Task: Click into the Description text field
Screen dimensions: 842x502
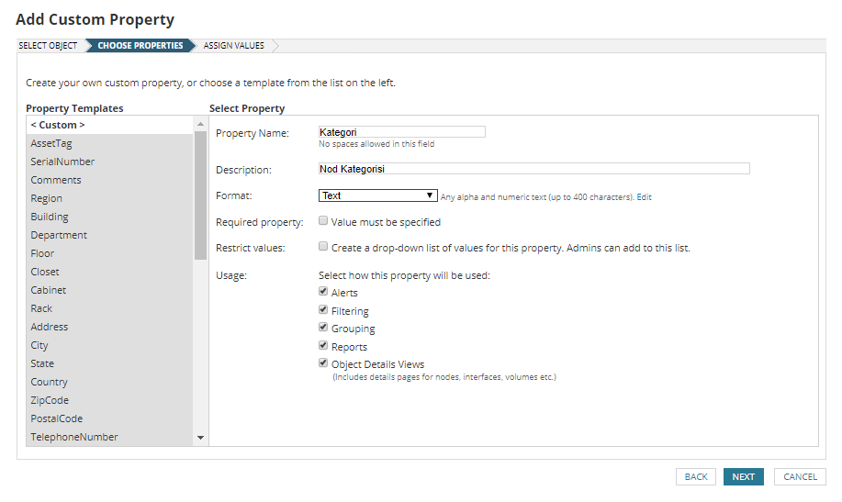Action: [x=533, y=169]
